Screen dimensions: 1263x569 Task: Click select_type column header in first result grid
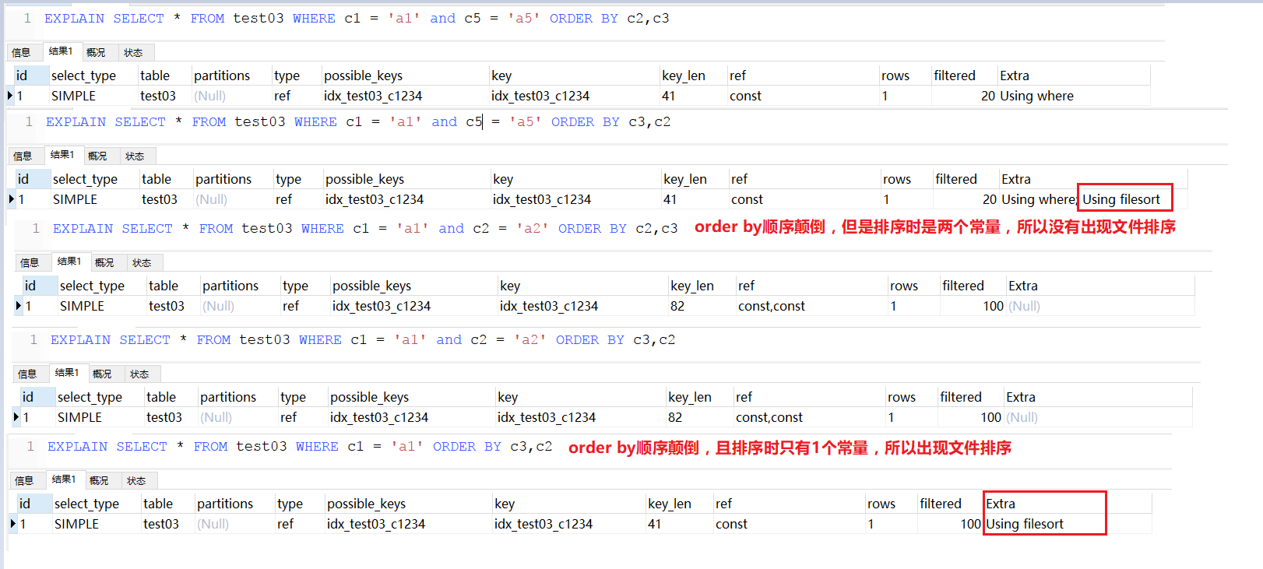click(x=93, y=76)
